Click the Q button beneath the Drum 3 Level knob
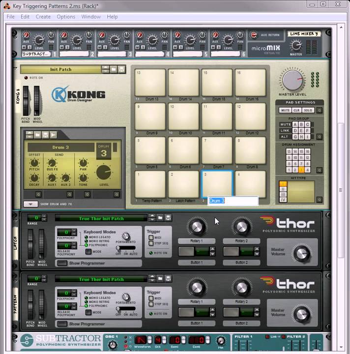Image resolution: width=350 pixels, height=354 pixels. (117, 194)
